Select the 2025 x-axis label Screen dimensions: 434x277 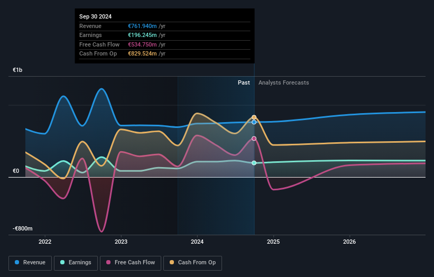tap(273, 242)
